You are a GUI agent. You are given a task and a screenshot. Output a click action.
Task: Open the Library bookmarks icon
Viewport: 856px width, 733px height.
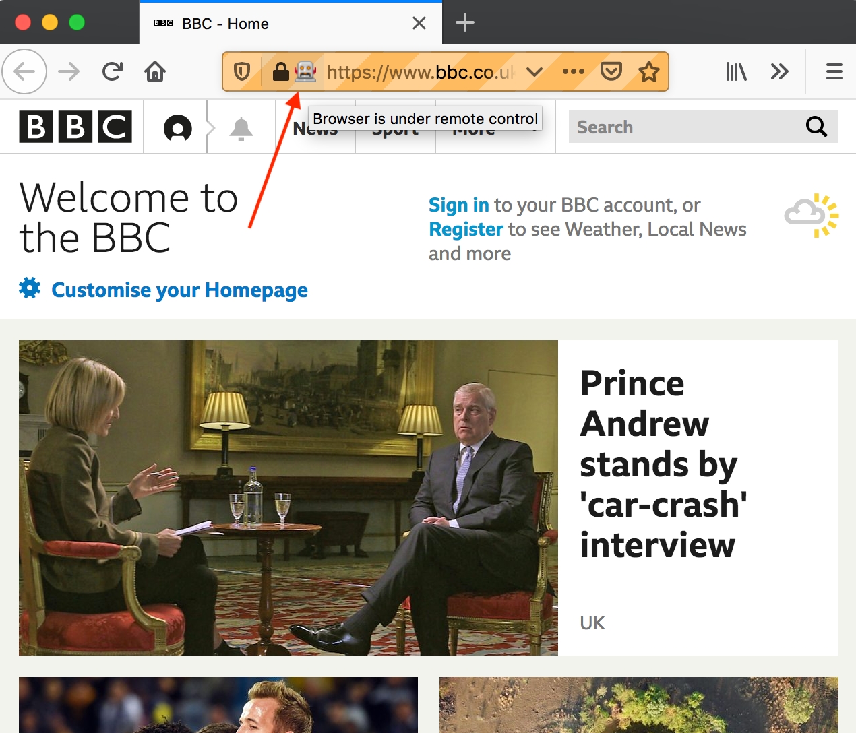point(736,71)
